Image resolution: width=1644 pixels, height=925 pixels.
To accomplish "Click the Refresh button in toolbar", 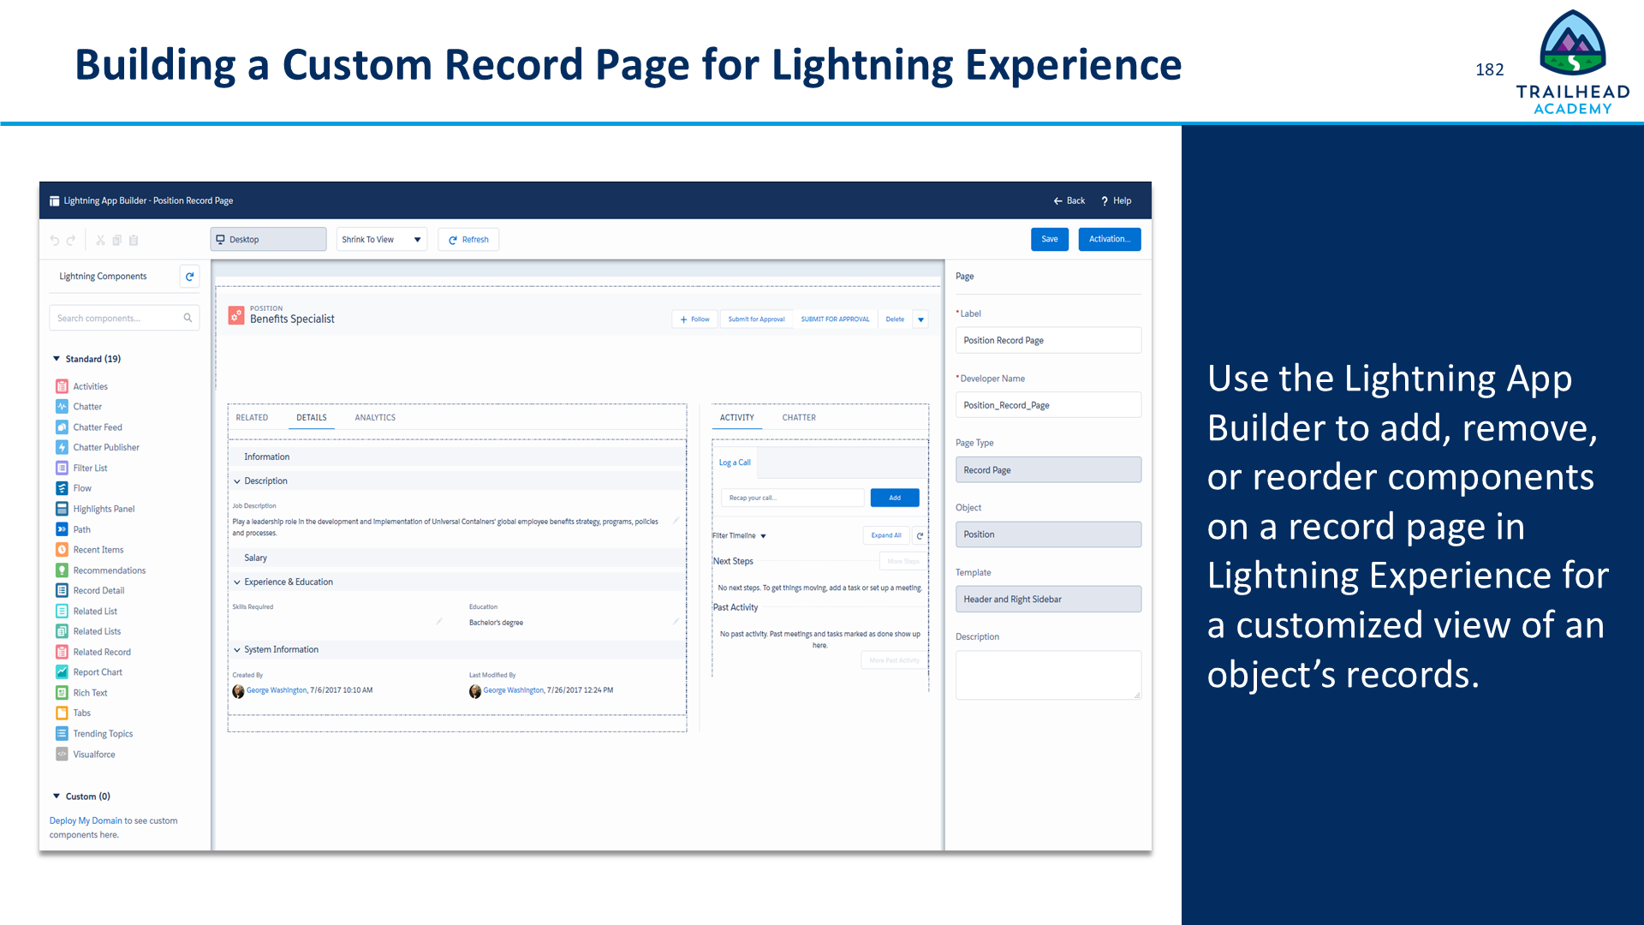I will coord(468,240).
